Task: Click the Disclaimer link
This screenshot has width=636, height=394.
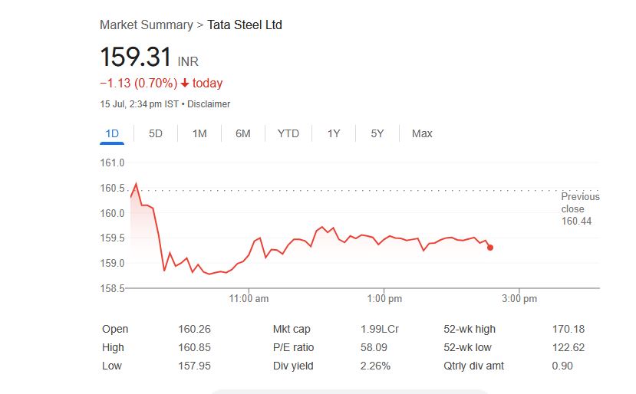Action: pos(209,104)
